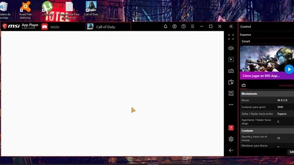The width and height of the screenshot is (294, 165).
Task: Click the Shift key binding value
Action: tap(280, 107)
